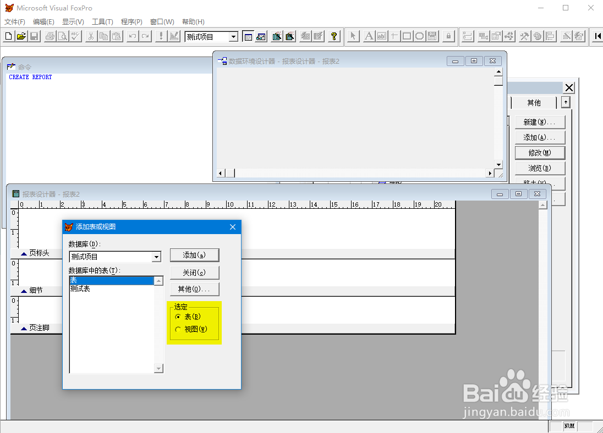Open the 程序(P) menu

coord(131,22)
